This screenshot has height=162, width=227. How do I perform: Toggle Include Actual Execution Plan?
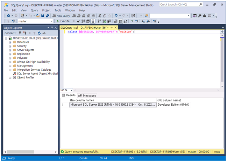99,21
